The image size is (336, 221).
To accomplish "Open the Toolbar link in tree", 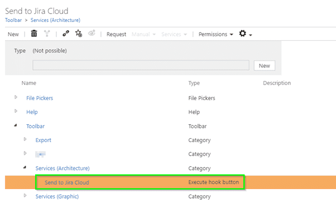I will point(35,126).
